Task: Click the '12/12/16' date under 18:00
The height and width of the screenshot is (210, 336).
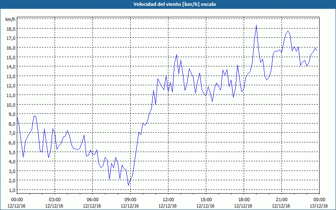Action: point(243,206)
